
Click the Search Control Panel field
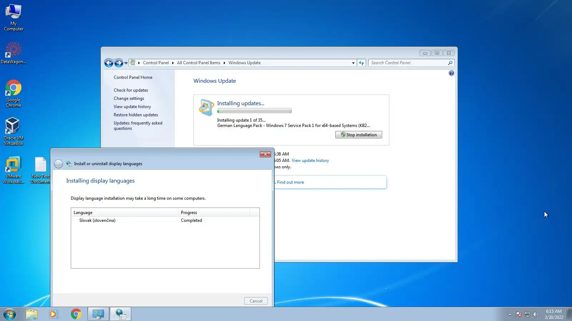[408, 63]
